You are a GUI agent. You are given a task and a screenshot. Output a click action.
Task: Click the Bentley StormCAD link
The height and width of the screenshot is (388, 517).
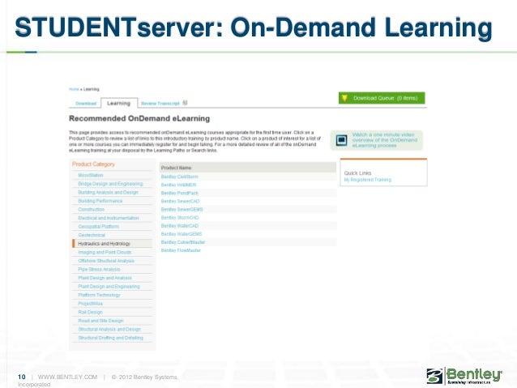tap(180, 218)
